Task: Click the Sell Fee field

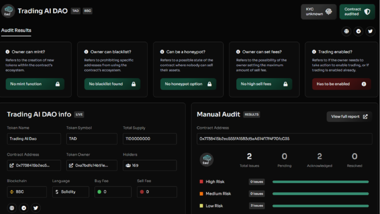Action: tap(157, 192)
